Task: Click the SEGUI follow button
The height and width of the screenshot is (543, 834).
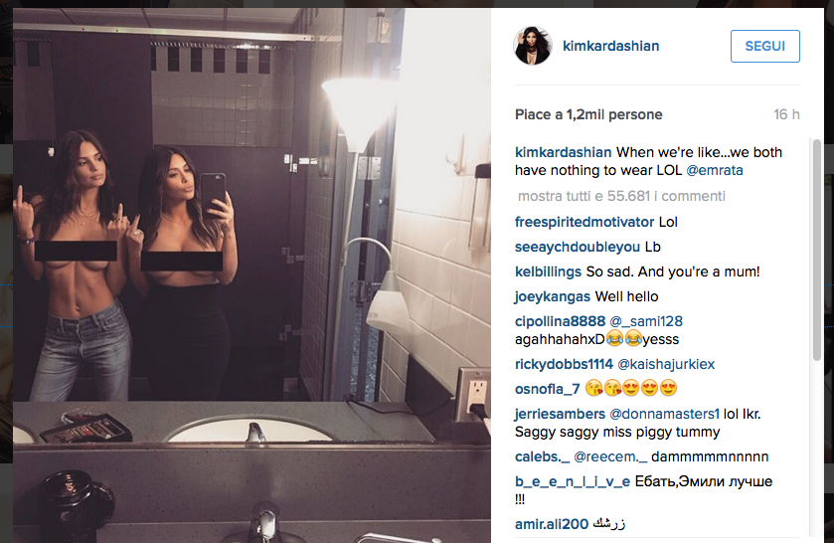Action: click(764, 47)
